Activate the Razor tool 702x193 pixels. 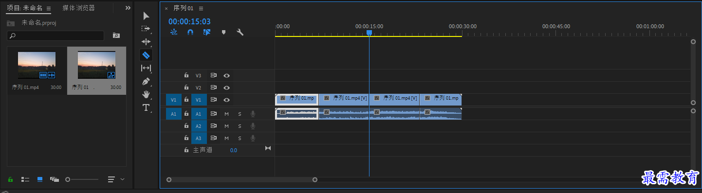[x=146, y=55]
